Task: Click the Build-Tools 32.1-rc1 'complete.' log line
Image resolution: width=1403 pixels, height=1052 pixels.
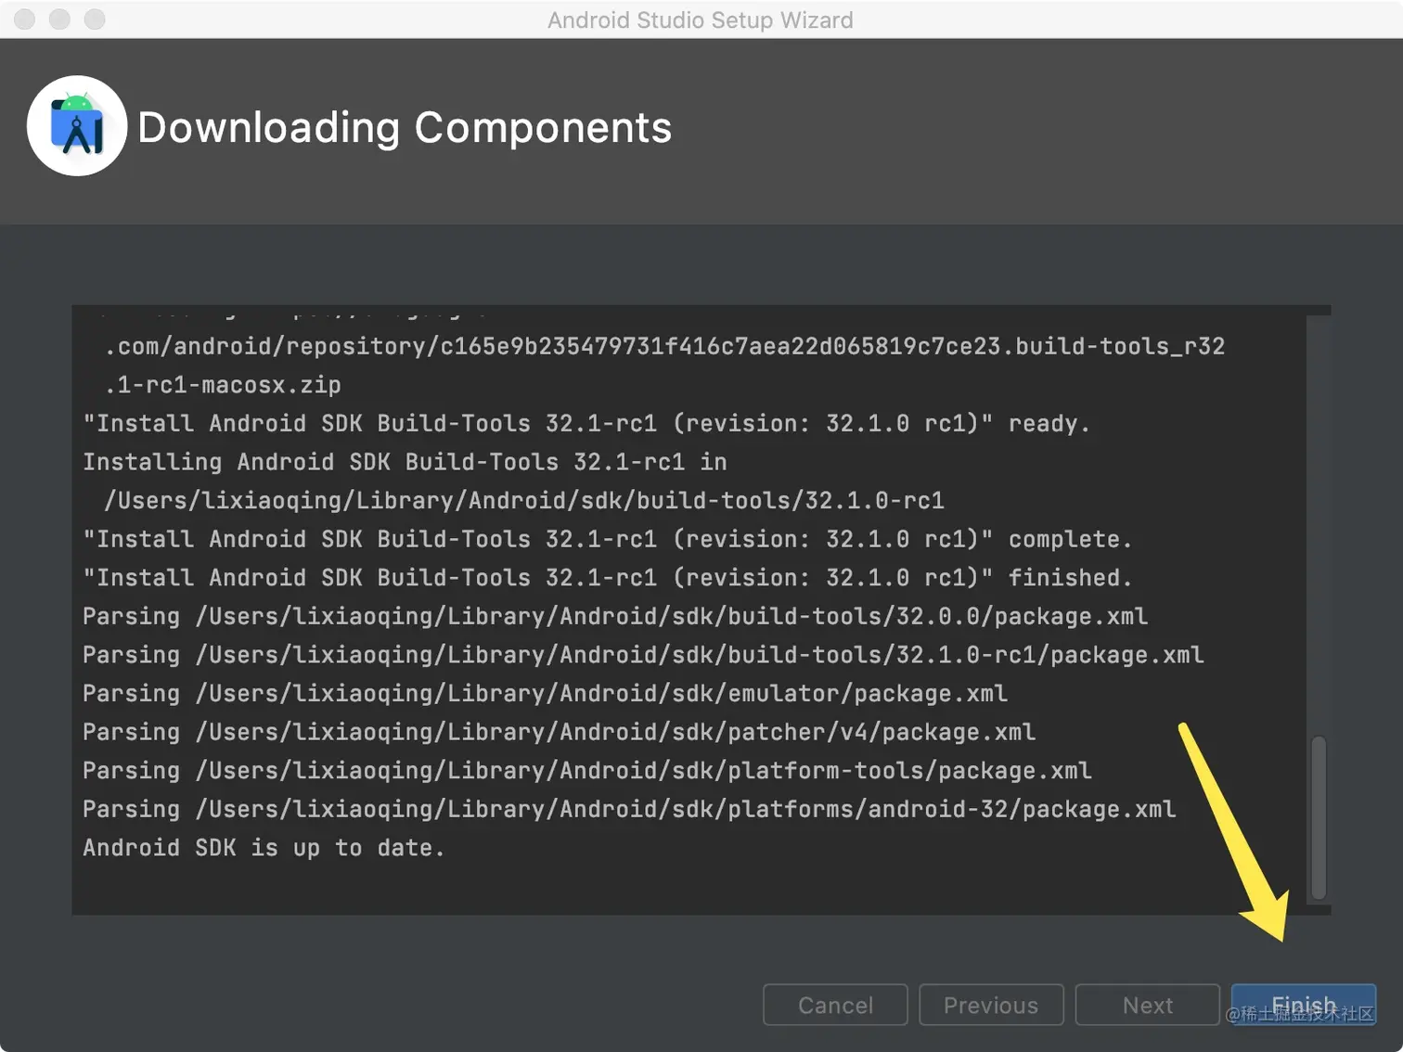Action: (608, 539)
